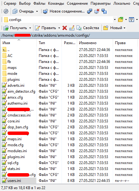Screen dimensions: 139x191
Task: Expand the Новый button dropdown arrow
Action: [124, 28]
